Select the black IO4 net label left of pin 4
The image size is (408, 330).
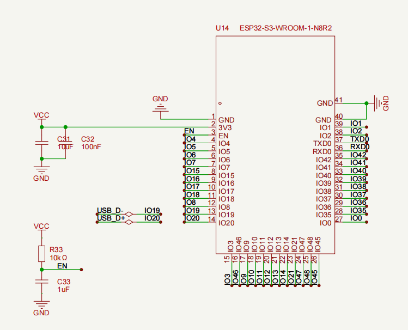(x=191, y=139)
